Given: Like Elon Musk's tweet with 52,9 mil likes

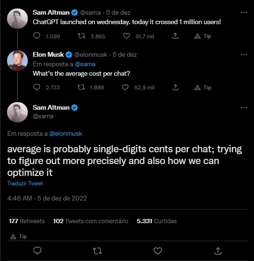Looking at the screenshot, I should point(125,87).
